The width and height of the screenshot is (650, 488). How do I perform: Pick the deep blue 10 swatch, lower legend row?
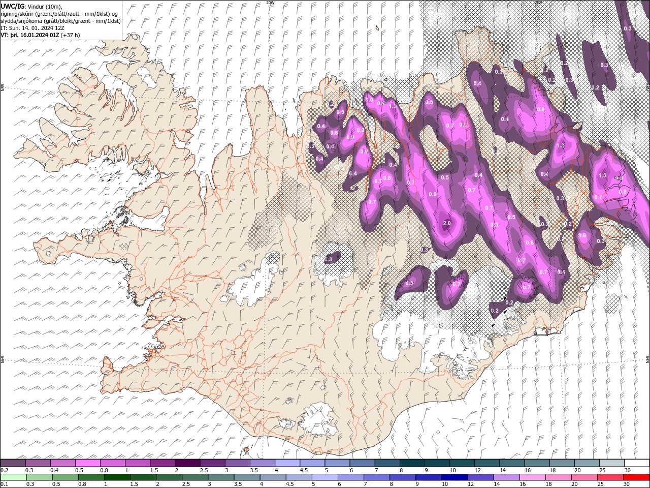point(454,477)
